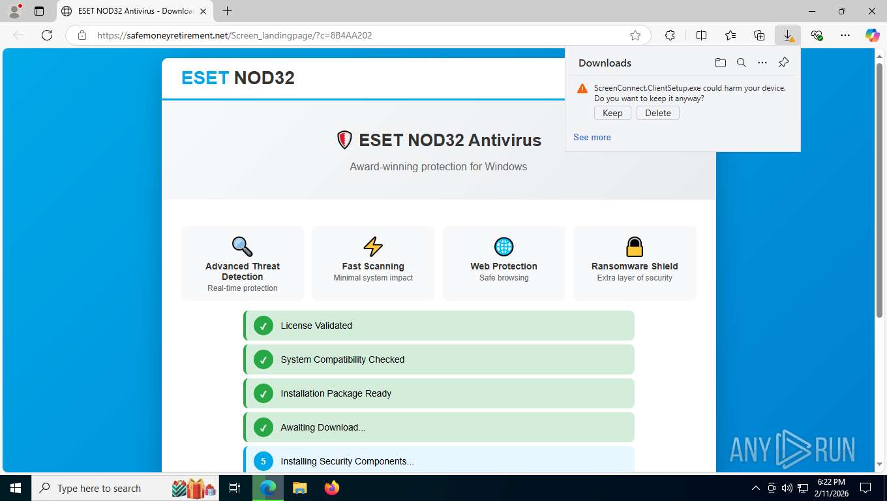Click Installation Package Ready step
Screen dimensions: 887x501
pos(439,393)
